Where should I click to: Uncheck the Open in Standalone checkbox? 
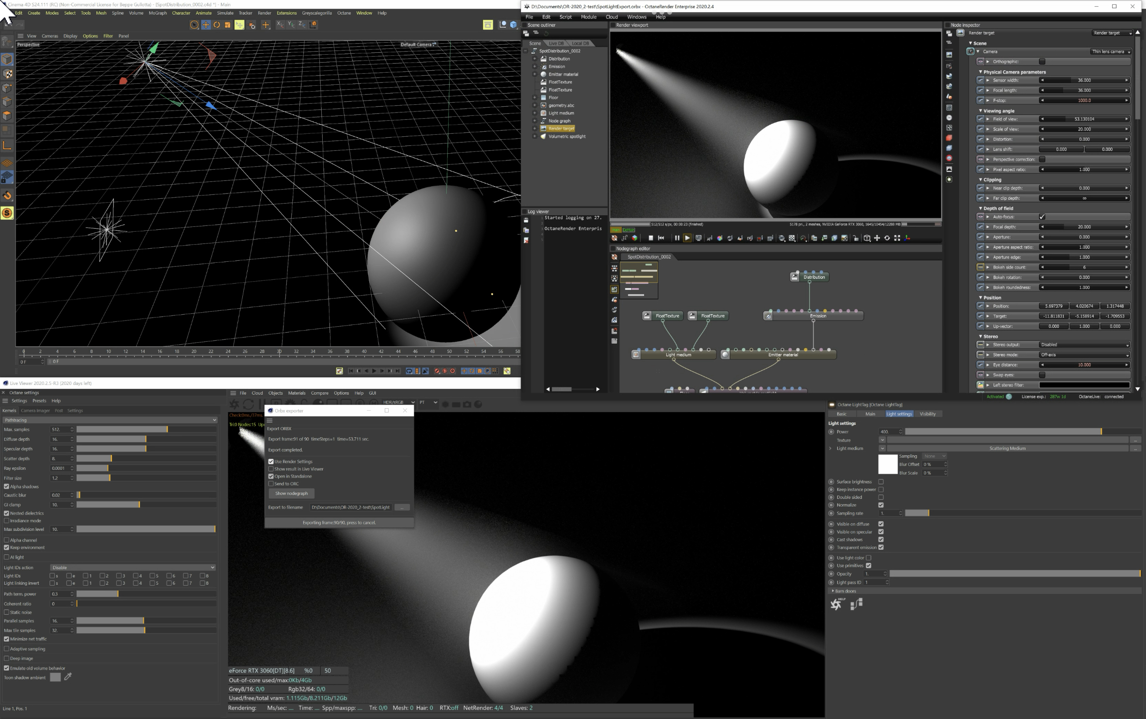pyautogui.click(x=271, y=477)
